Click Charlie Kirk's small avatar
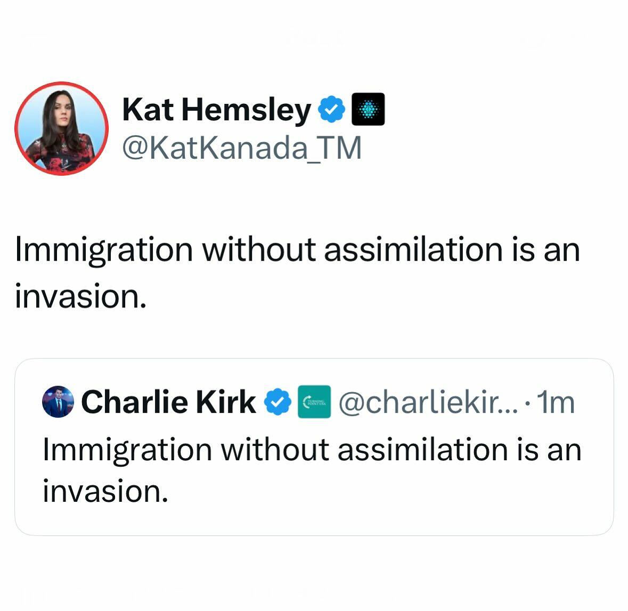 [x=58, y=402]
